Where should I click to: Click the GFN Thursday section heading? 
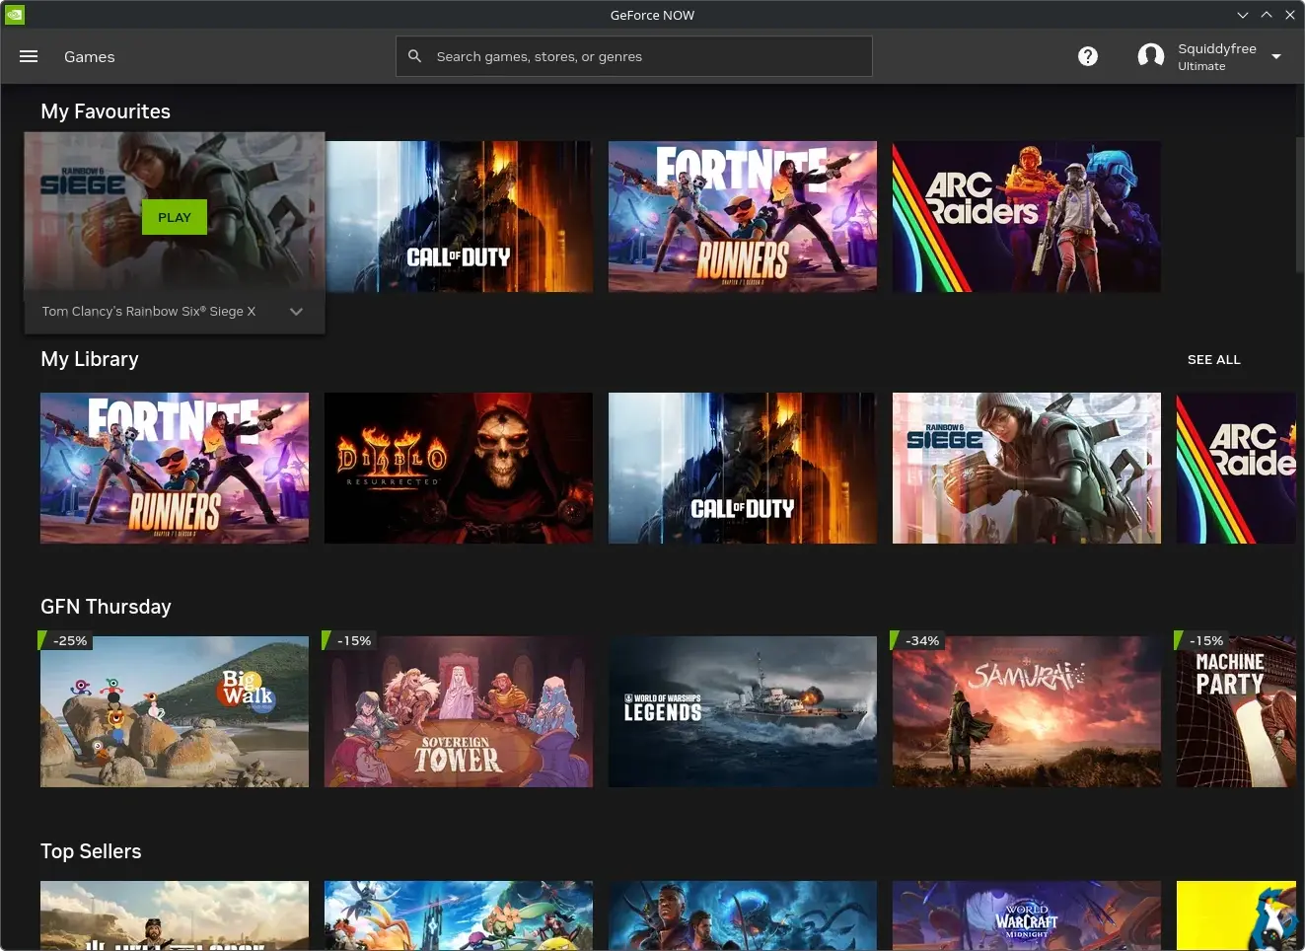coord(106,607)
